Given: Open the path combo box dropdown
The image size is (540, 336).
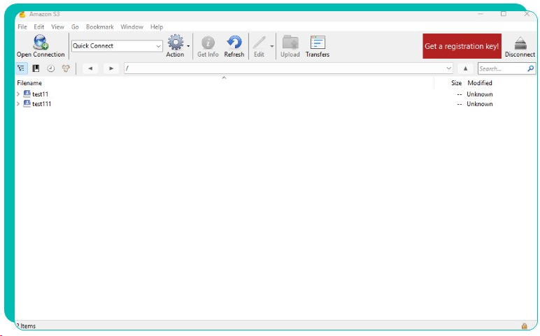Looking at the screenshot, I should tap(449, 68).
